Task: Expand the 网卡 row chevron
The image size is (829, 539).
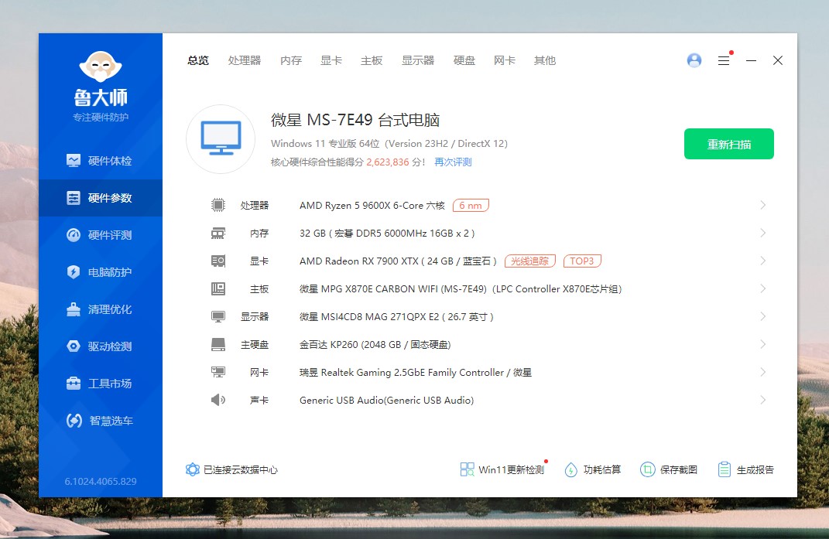Action: (x=763, y=372)
